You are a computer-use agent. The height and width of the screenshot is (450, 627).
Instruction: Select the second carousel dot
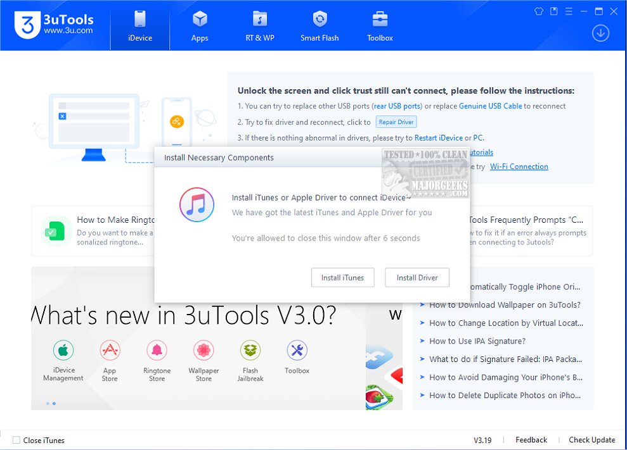[54, 403]
